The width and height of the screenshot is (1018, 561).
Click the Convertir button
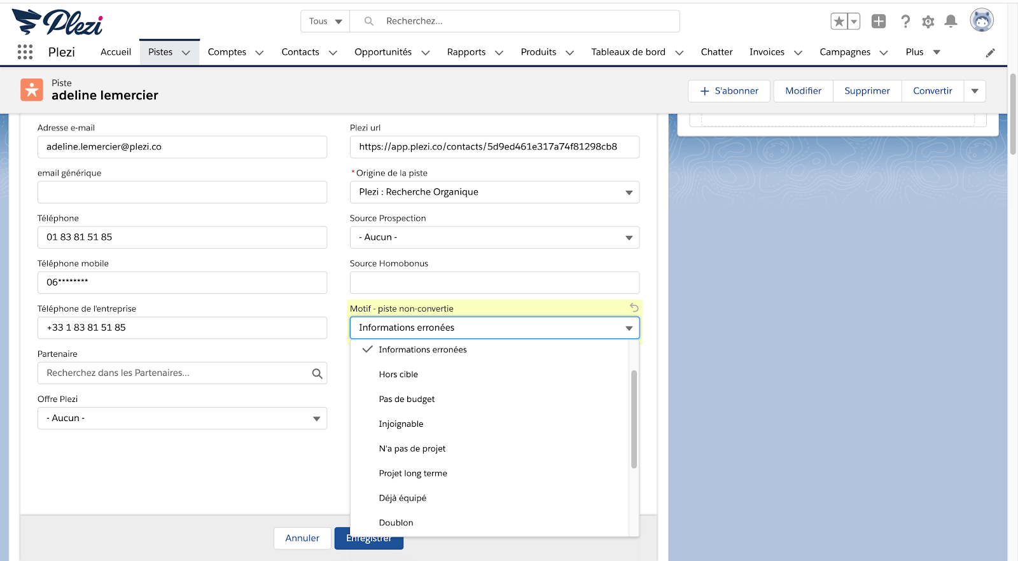[933, 91]
